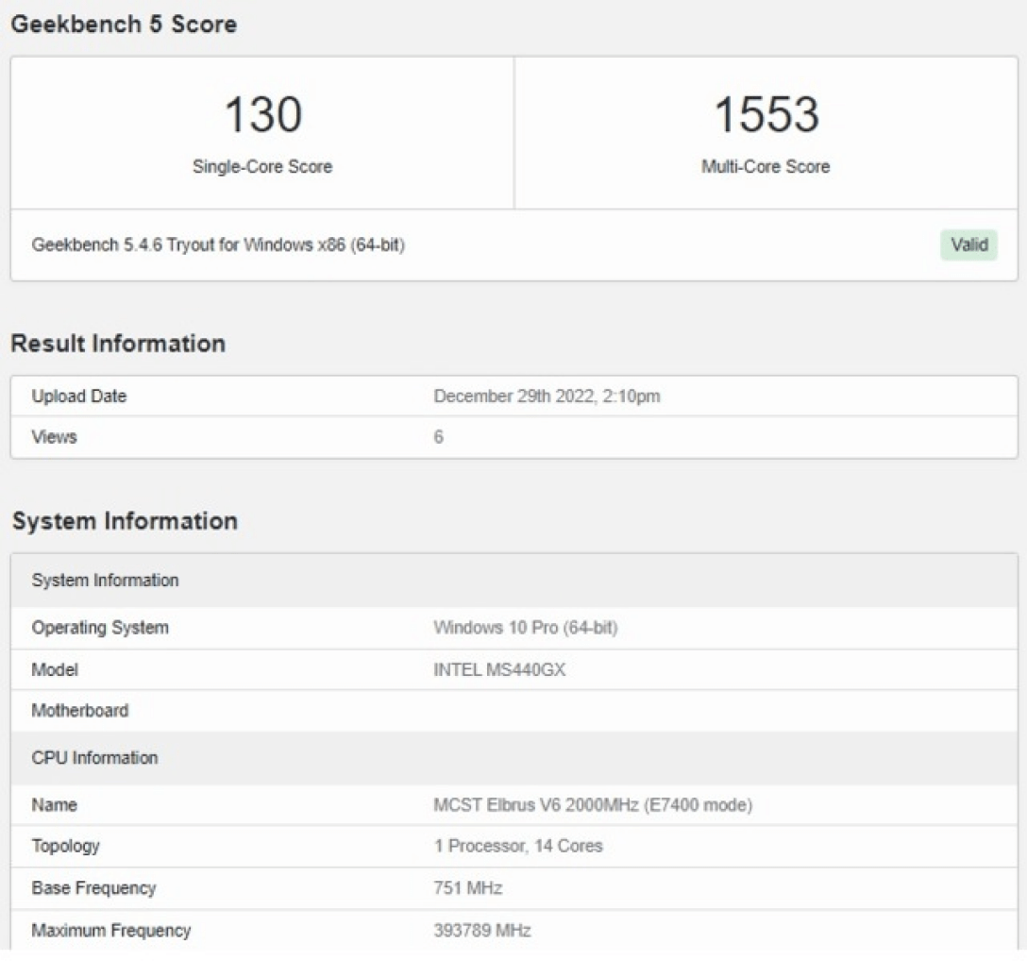
Task: Click the Geekbench 5 Score heading
Action: [123, 25]
